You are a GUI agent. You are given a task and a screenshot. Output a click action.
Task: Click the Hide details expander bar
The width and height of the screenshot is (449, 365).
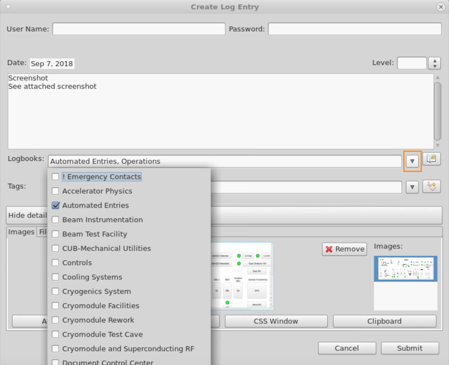click(224, 215)
